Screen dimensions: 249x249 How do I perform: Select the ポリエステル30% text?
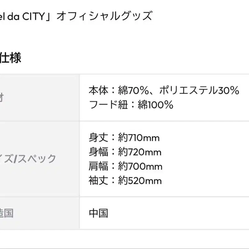[199, 91]
